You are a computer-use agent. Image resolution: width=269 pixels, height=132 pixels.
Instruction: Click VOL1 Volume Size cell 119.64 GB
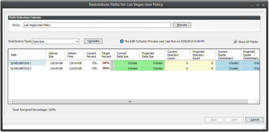tap(56, 63)
